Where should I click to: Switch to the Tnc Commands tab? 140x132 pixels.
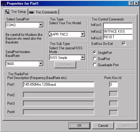point(44,12)
